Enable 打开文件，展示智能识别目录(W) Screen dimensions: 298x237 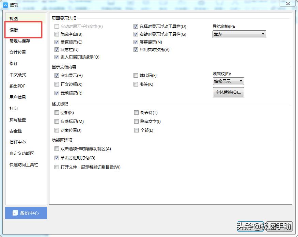(x=57, y=167)
